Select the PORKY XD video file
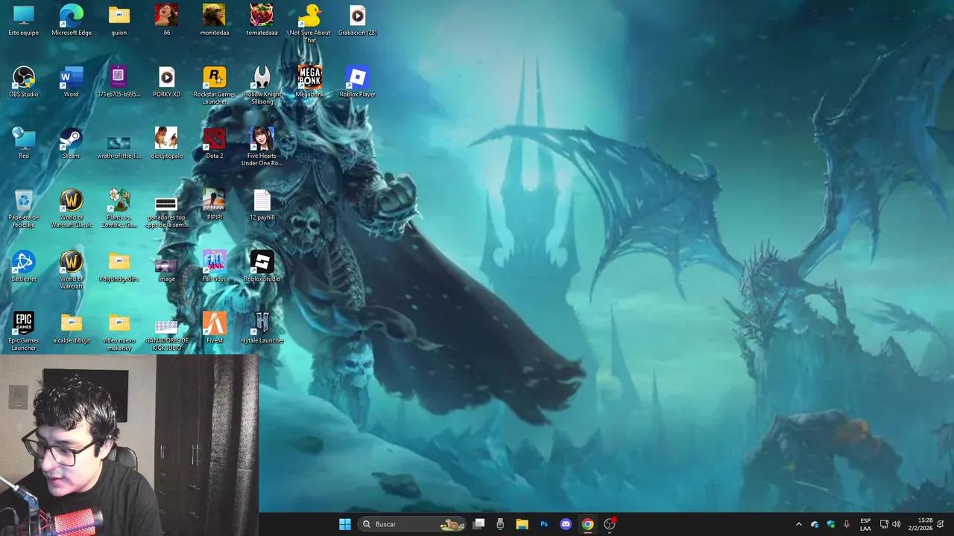954x536 pixels. [166, 82]
